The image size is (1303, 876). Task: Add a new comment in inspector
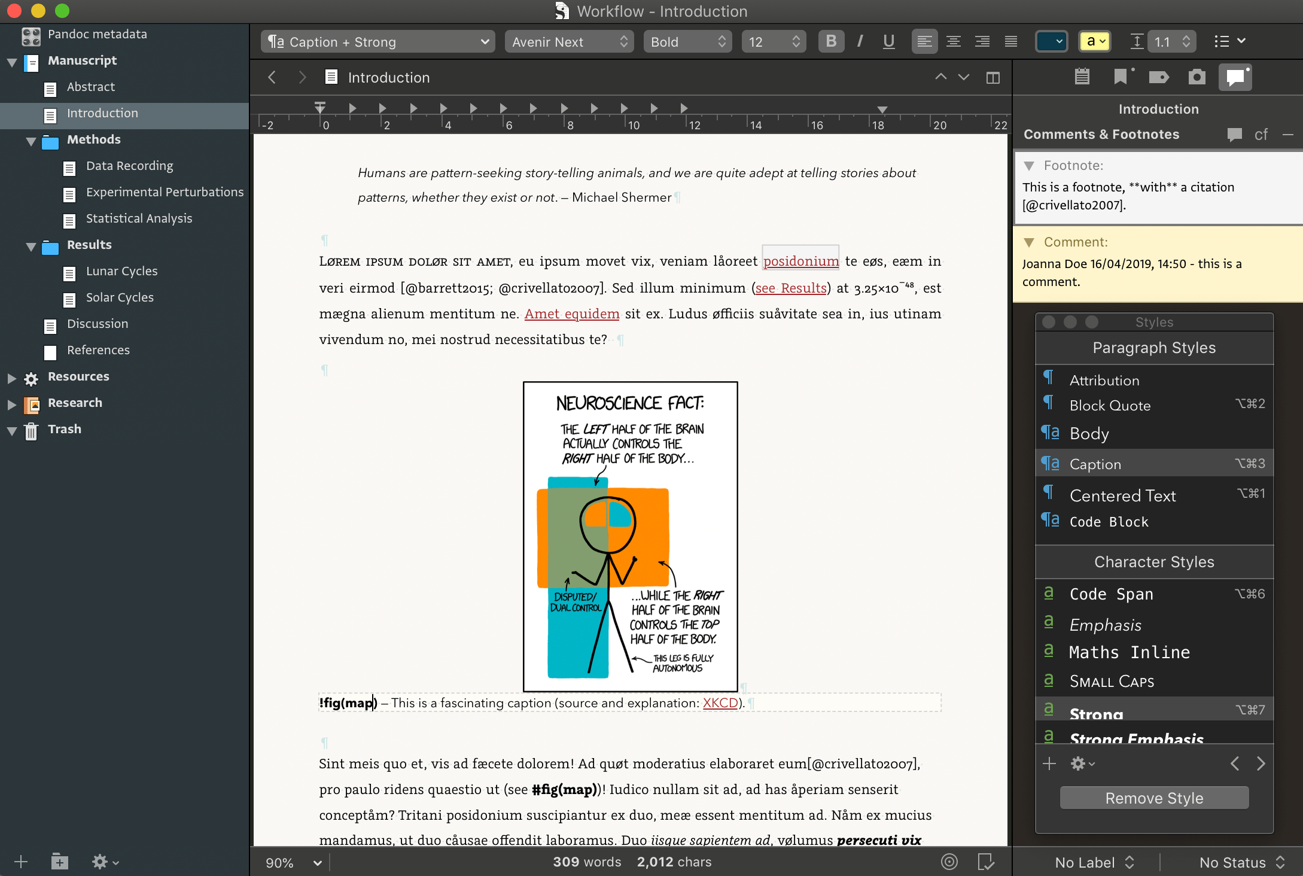[x=1234, y=135]
